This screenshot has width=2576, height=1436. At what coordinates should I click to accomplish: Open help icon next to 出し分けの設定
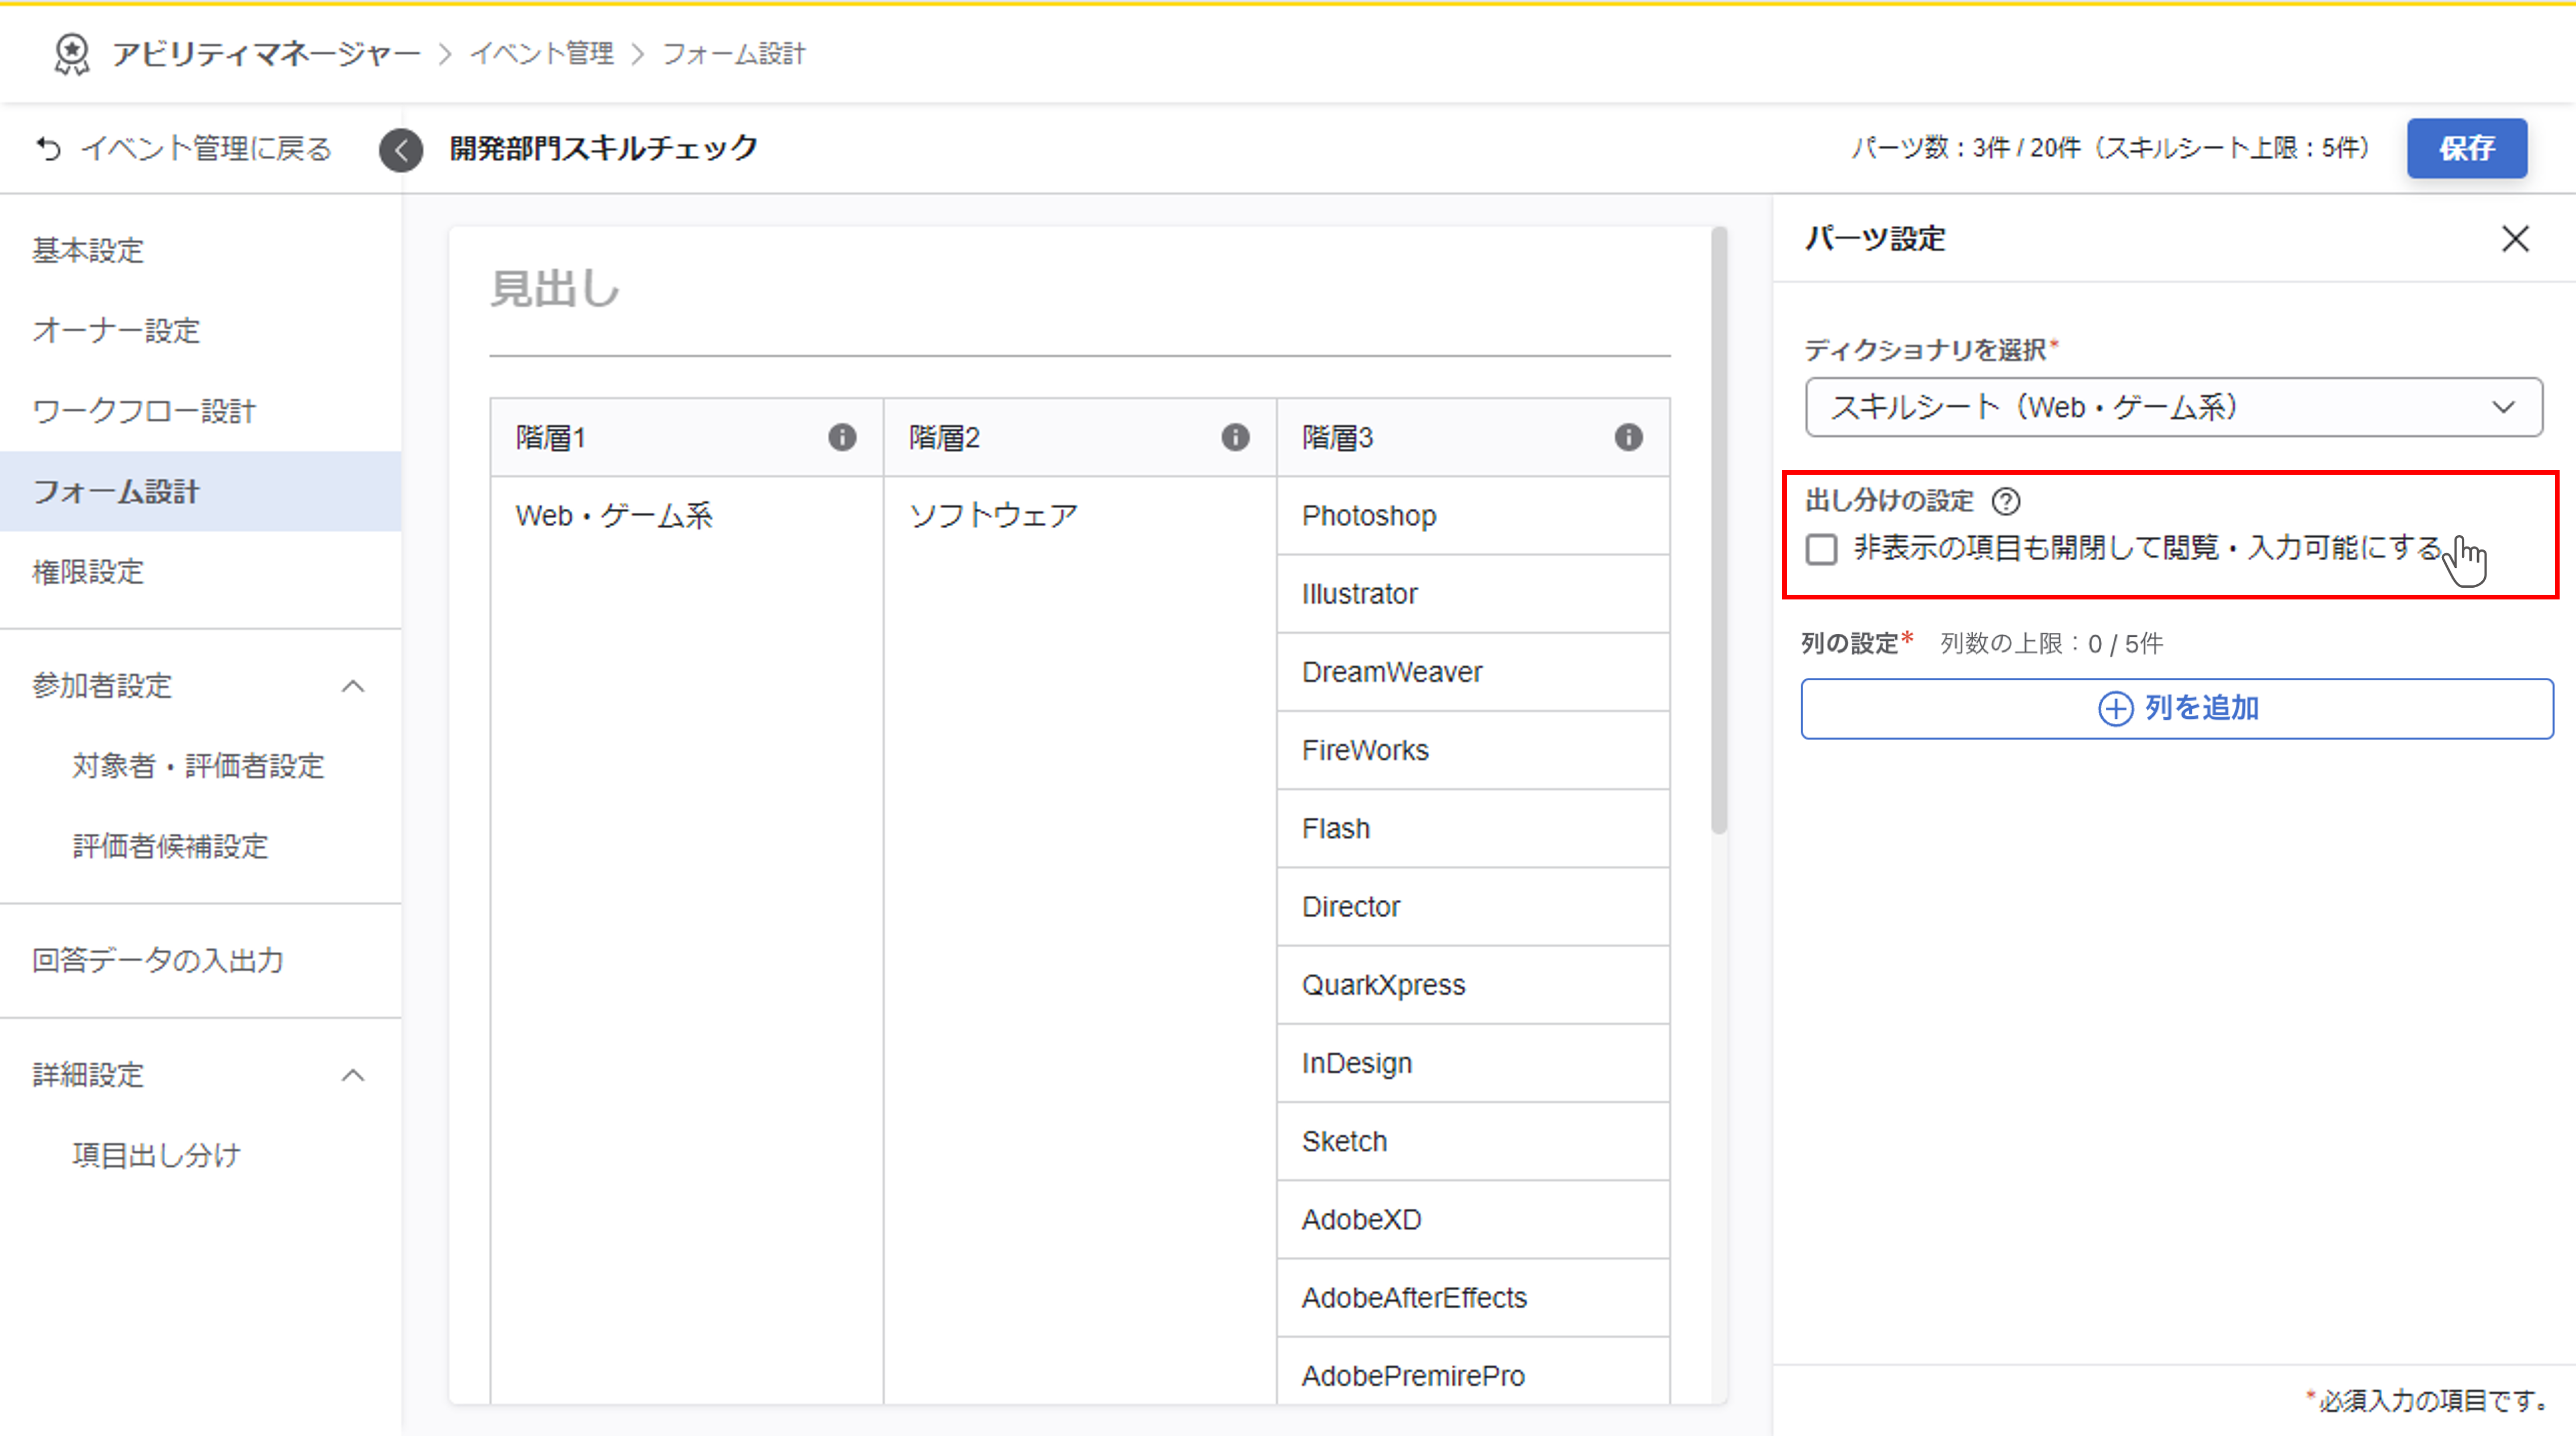click(x=2006, y=501)
